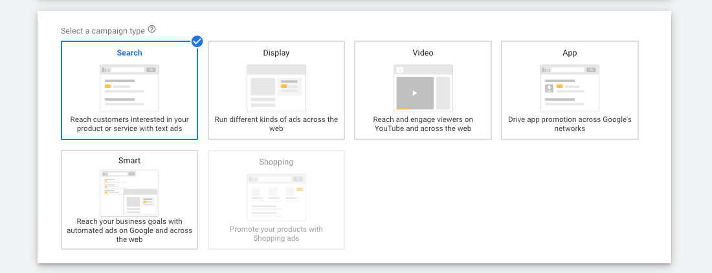Click the Shopping products illustration thumbnail
Image resolution: width=712 pixels, height=273 pixels.
coord(276,197)
